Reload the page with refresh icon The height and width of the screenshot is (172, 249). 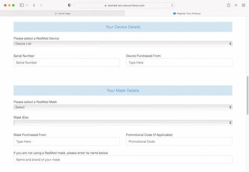click(172, 5)
